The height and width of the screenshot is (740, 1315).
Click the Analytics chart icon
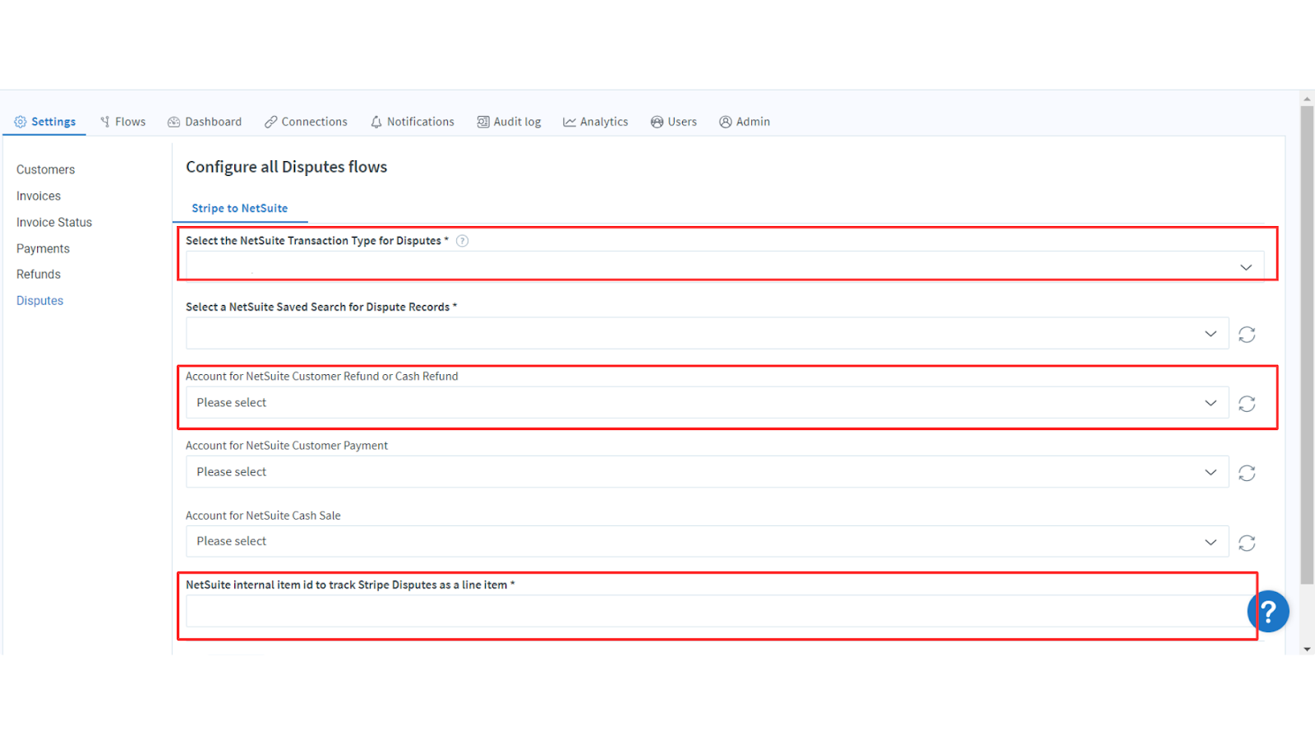tap(569, 122)
